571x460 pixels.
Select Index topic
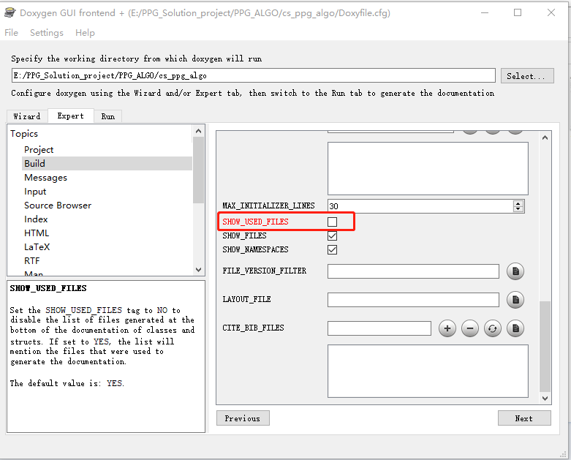[36, 219]
